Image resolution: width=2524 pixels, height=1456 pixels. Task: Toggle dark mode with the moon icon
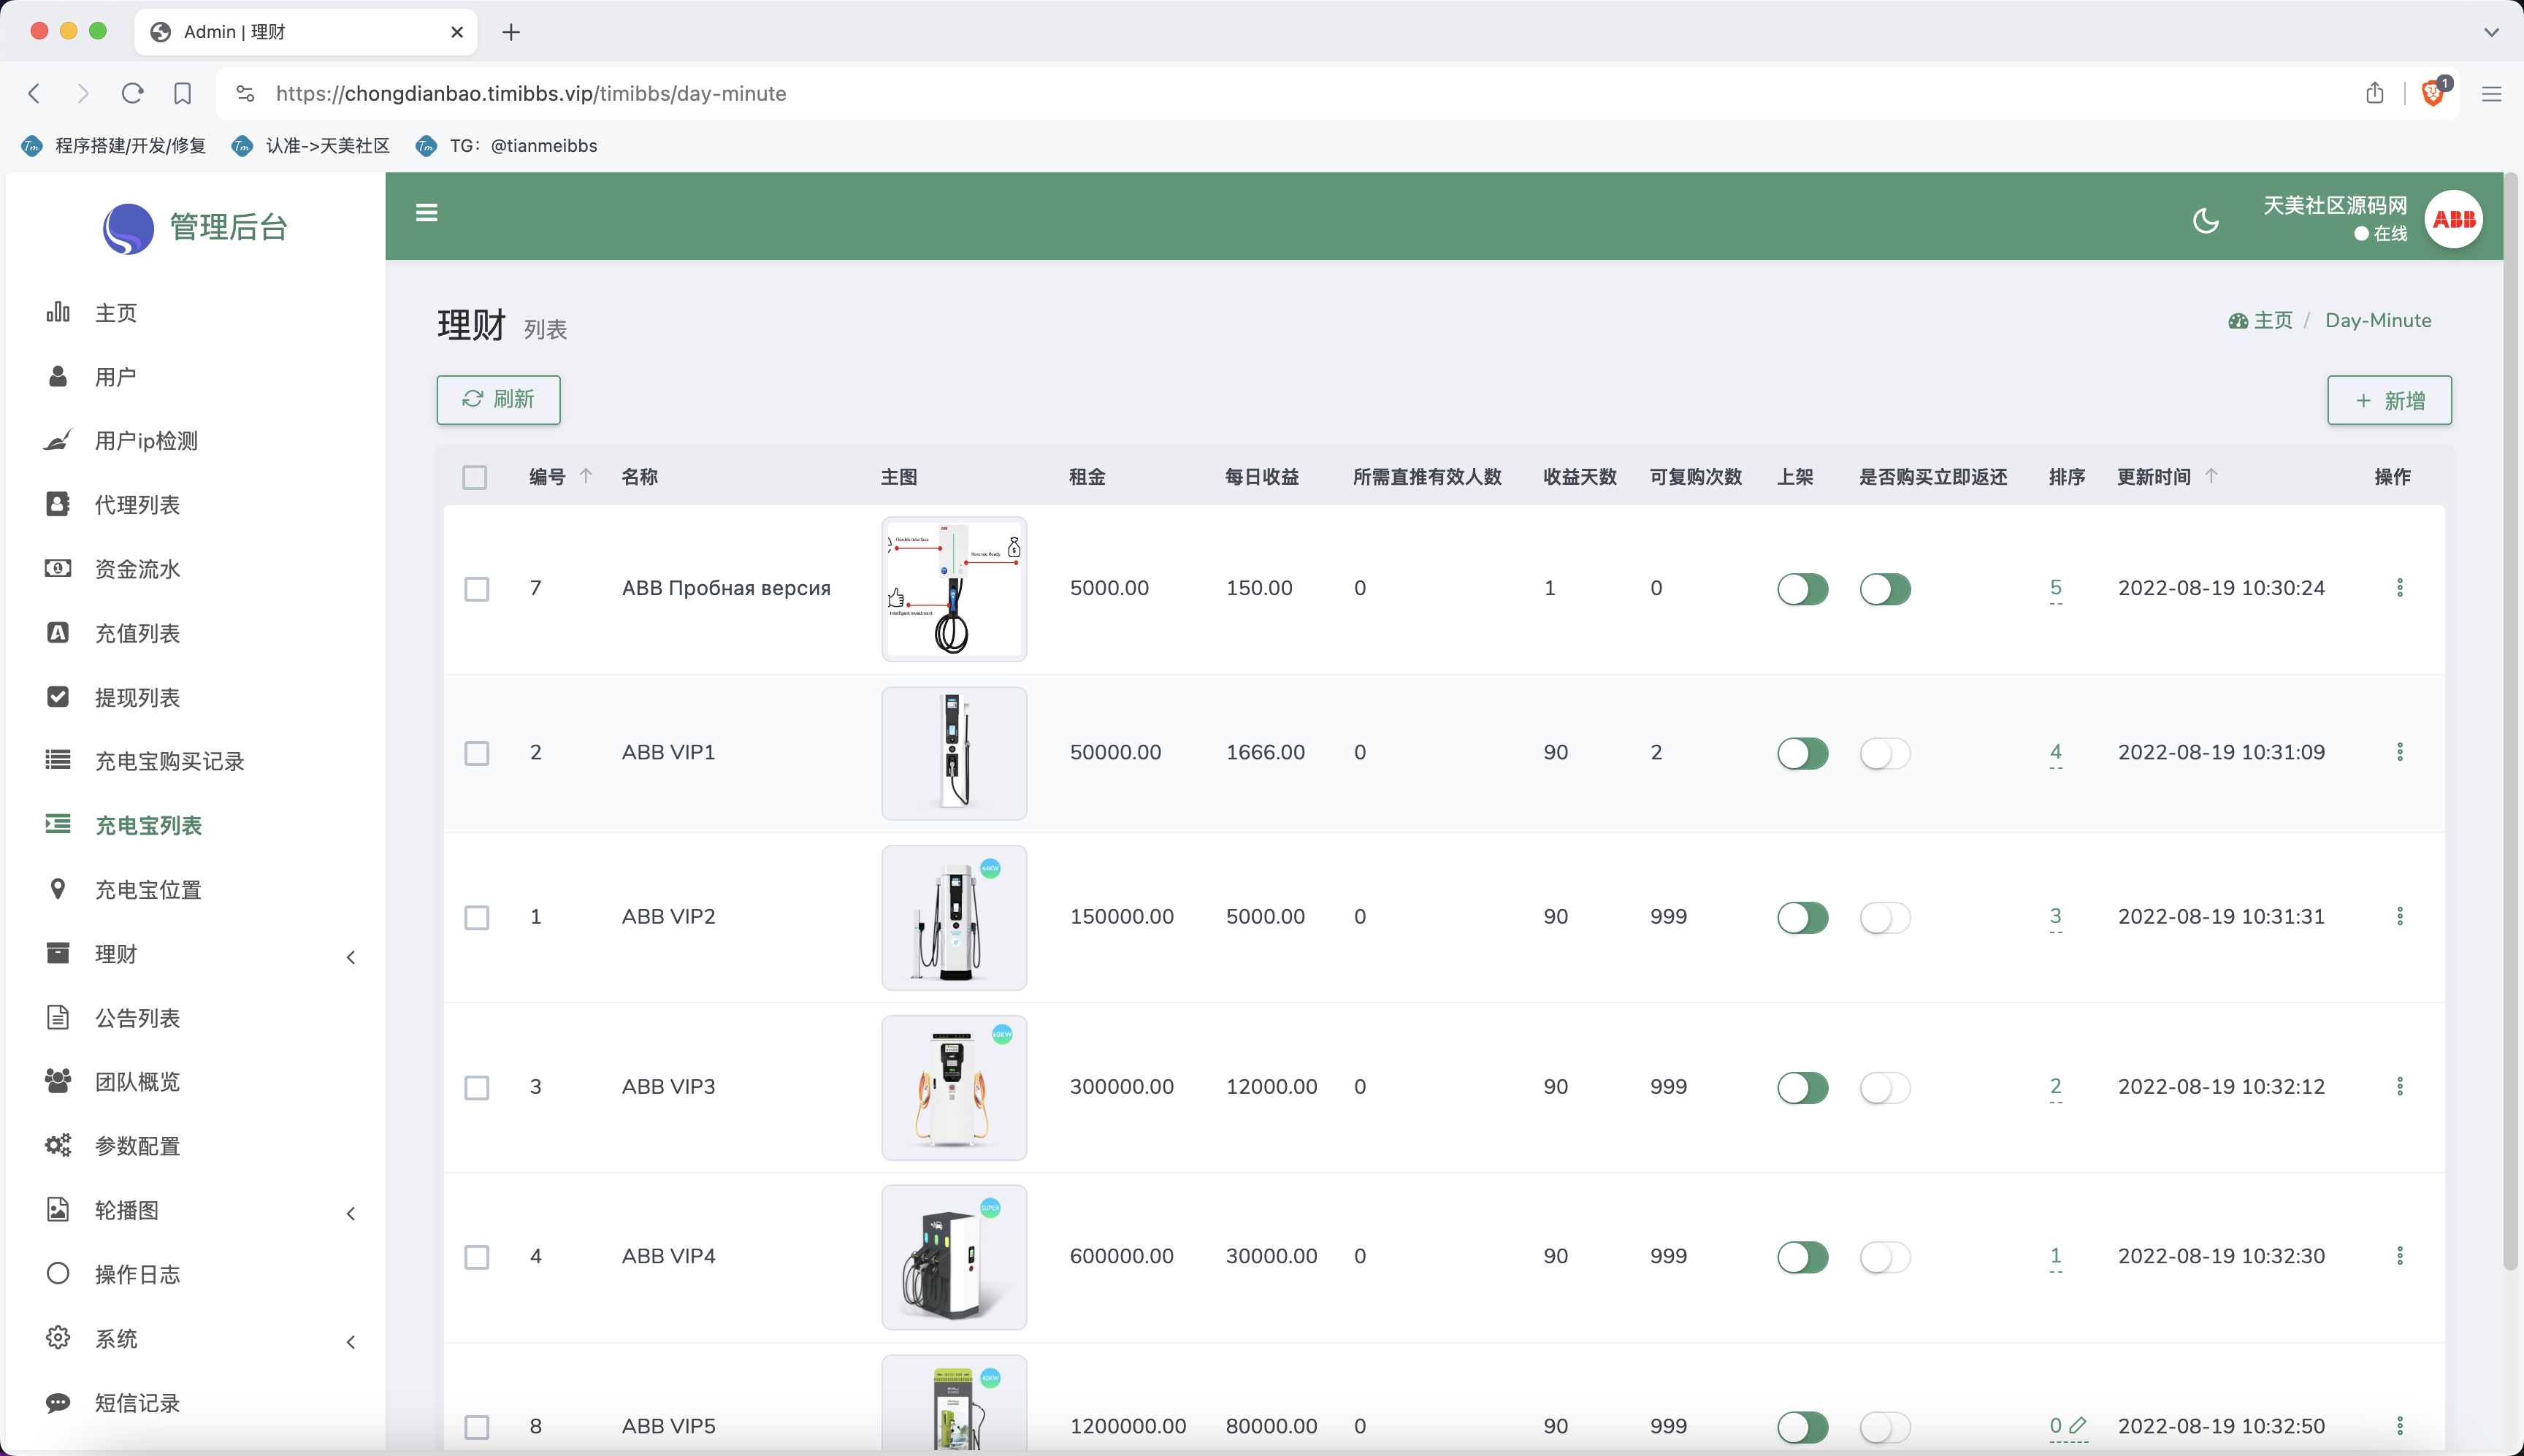(2206, 219)
